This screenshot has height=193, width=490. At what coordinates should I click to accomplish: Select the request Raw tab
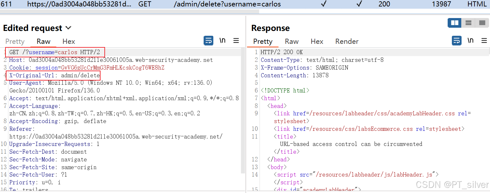pyautogui.click(x=43, y=41)
